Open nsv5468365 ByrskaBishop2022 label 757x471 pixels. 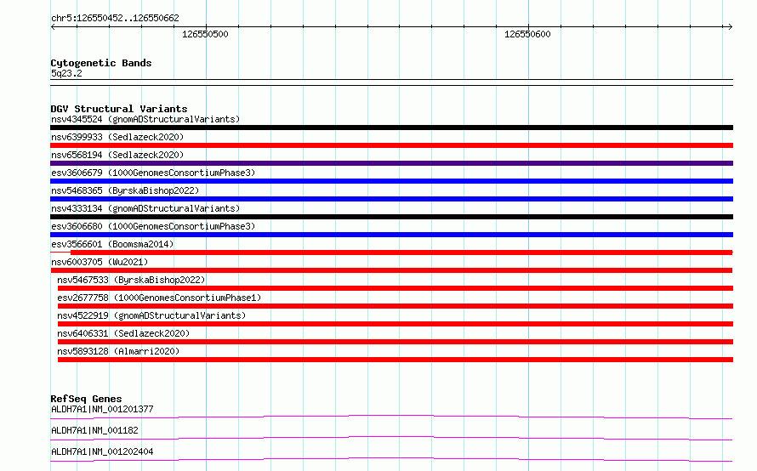coord(125,190)
